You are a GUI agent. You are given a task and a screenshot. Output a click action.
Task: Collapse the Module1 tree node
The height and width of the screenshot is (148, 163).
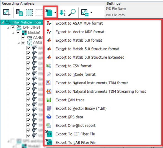tap(13, 33)
